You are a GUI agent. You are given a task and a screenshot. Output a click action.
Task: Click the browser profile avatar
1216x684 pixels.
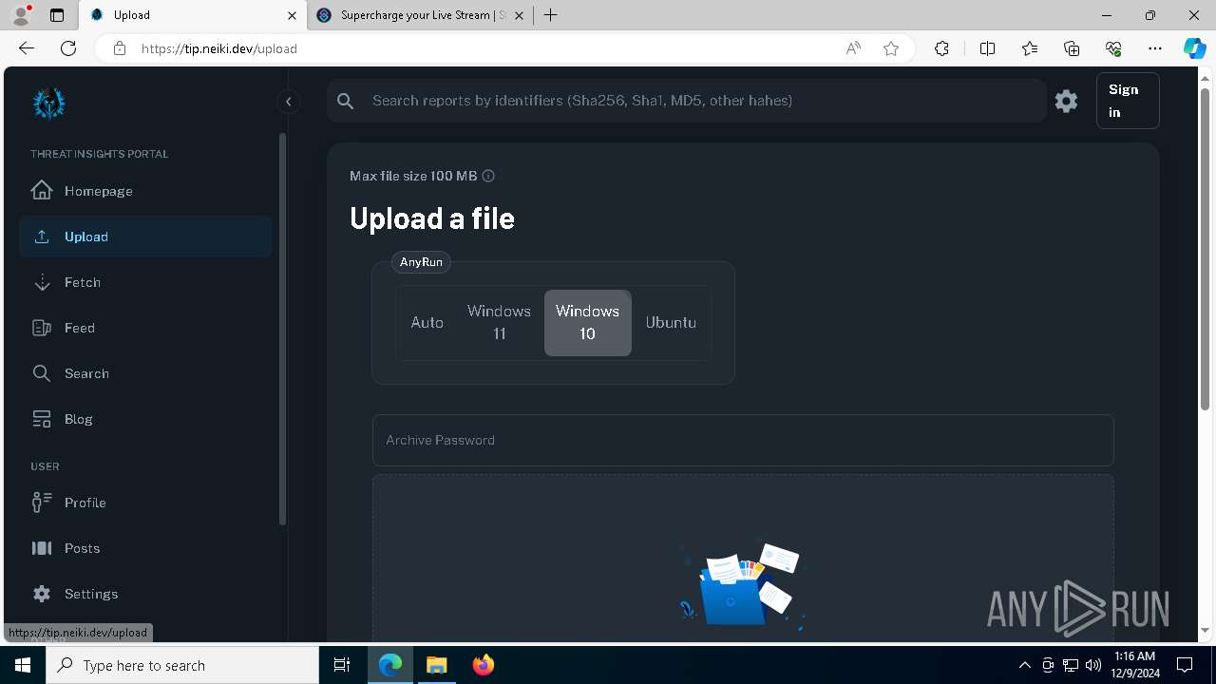tap(21, 15)
